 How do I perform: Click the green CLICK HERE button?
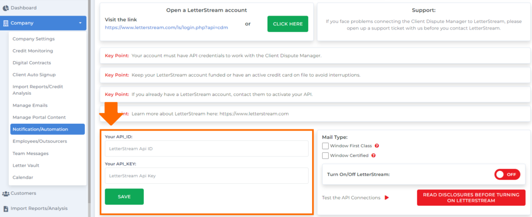(288, 24)
